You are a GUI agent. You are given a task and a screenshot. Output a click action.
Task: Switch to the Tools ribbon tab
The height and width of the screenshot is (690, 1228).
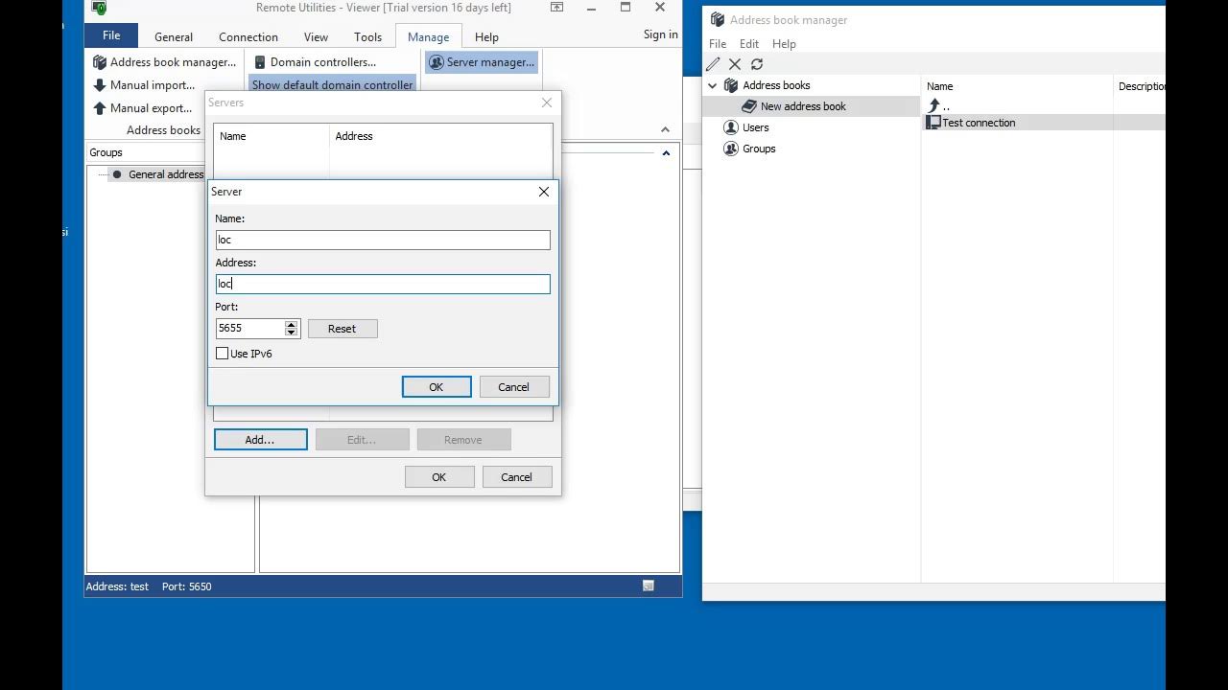click(x=368, y=37)
